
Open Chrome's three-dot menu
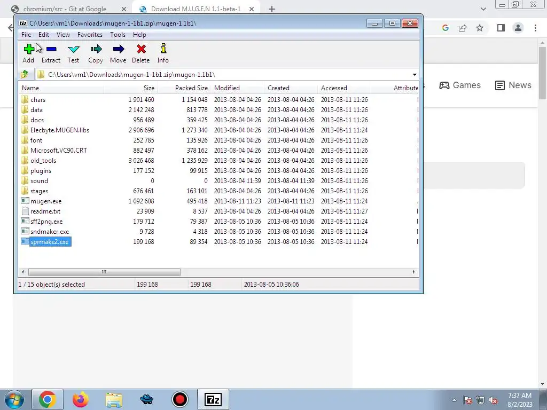click(535, 28)
